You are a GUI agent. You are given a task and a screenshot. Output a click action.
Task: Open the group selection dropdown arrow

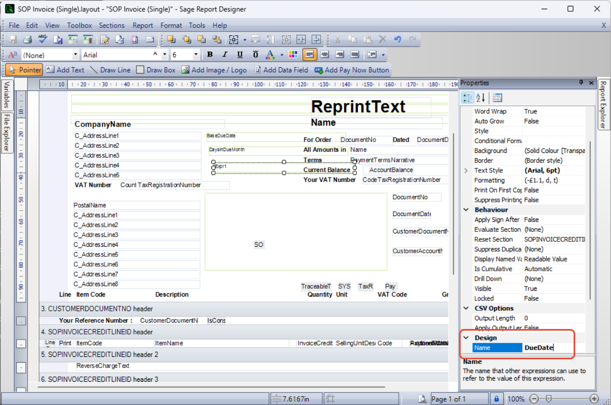point(245,40)
